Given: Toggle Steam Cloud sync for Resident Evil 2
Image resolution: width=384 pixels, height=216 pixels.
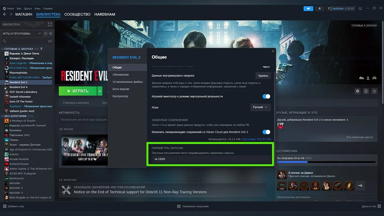Looking at the screenshot, I should tap(266, 132).
